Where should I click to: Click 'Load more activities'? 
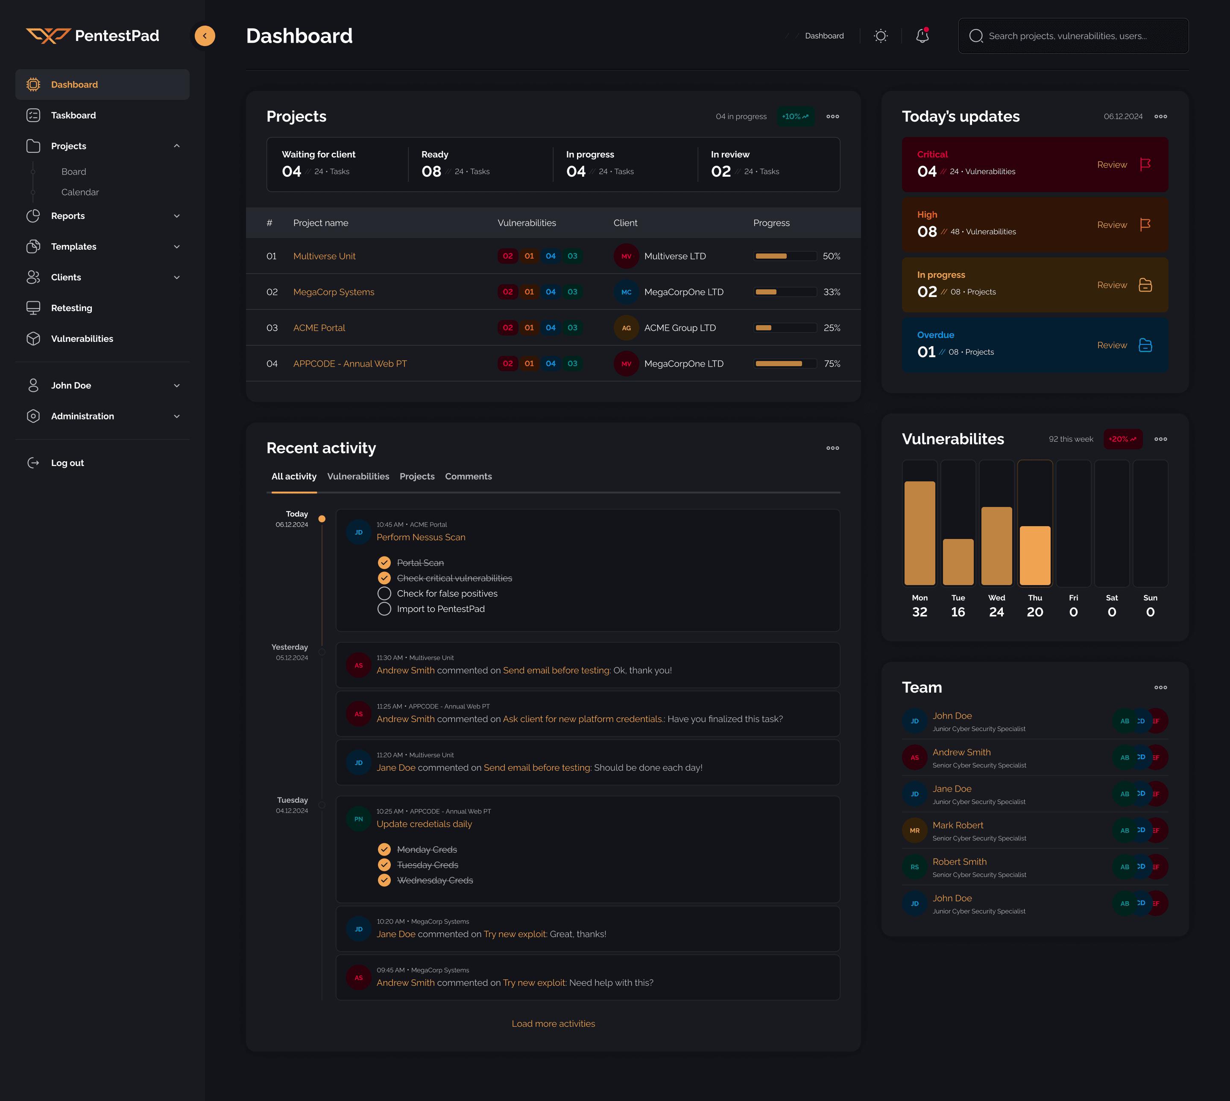(553, 1023)
